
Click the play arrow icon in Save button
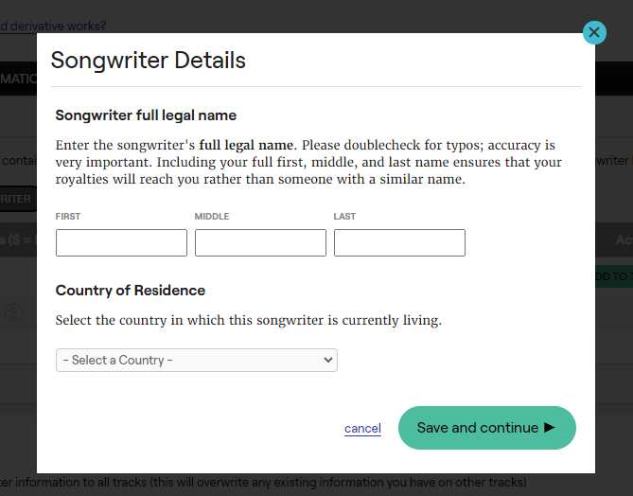pos(549,427)
